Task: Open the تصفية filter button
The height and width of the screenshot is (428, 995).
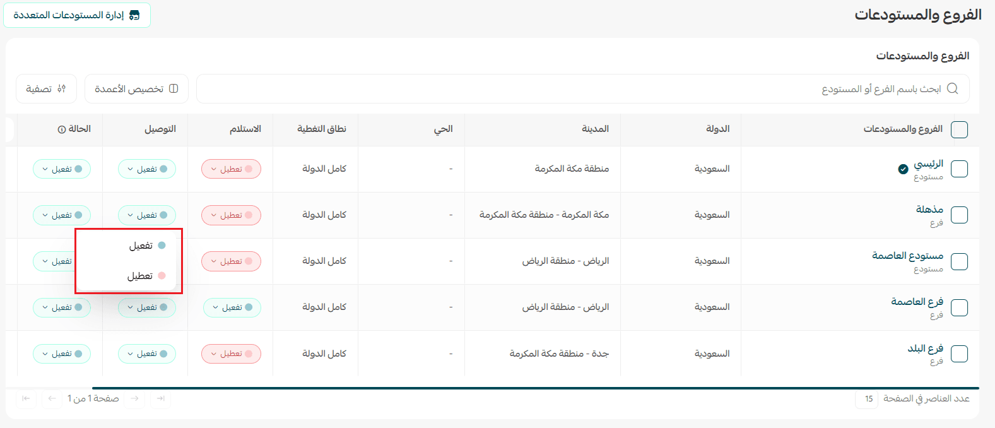Action: coord(46,89)
